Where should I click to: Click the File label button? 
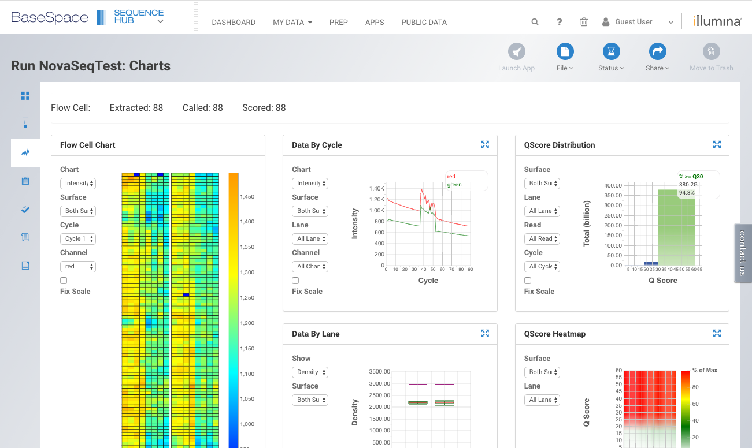pyautogui.click(x=565, y=68)
